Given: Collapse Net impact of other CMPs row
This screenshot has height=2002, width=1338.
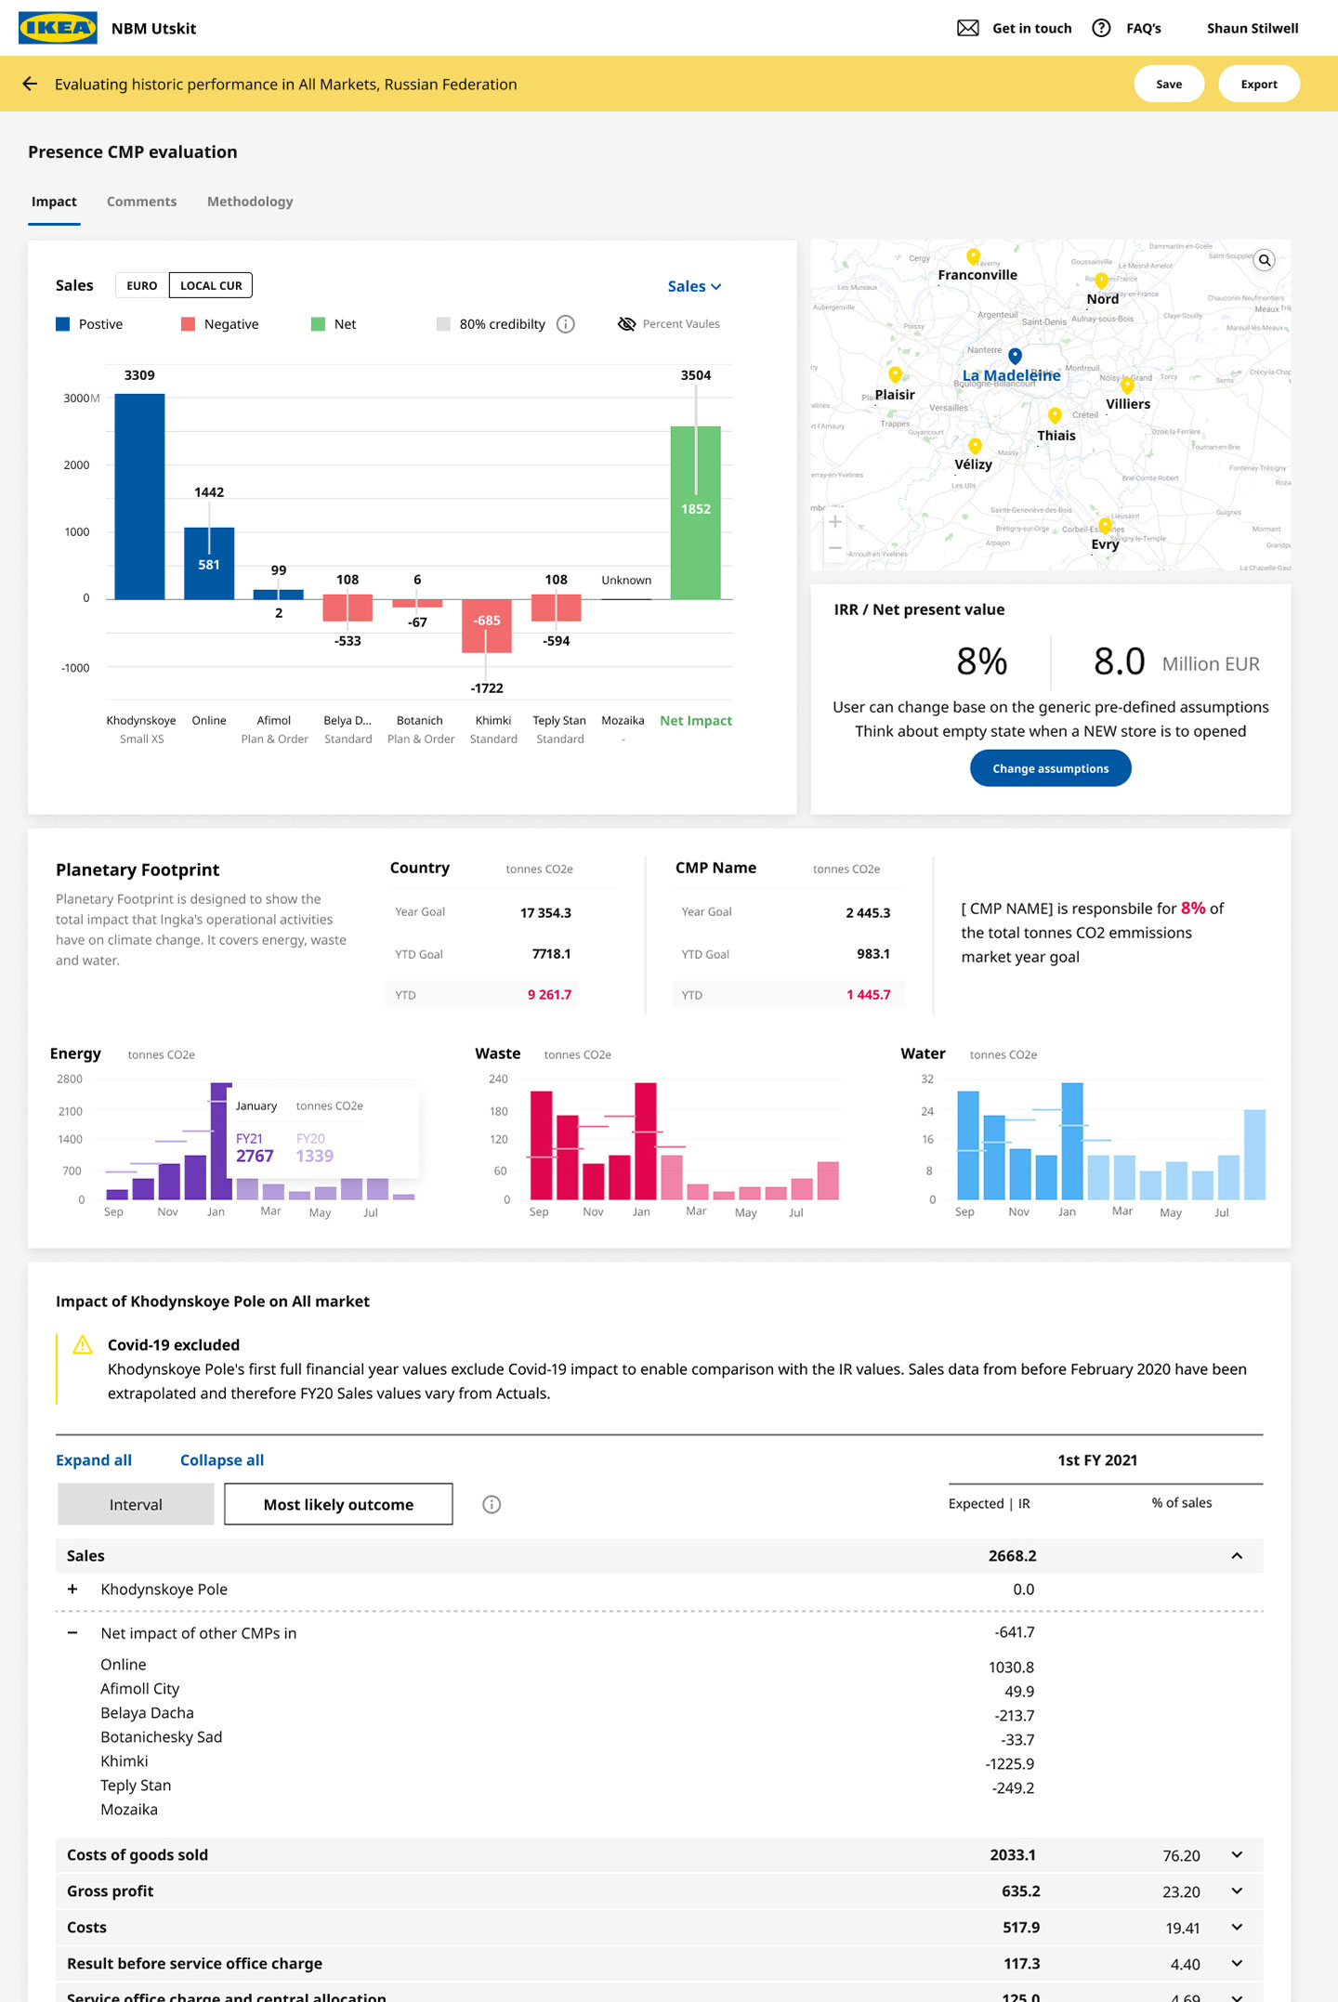Looking at the screenshot, I should (x=72, y=1633).
